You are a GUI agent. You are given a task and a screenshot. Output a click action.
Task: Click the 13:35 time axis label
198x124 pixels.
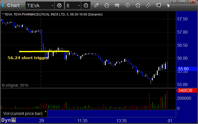coord(122,121)
